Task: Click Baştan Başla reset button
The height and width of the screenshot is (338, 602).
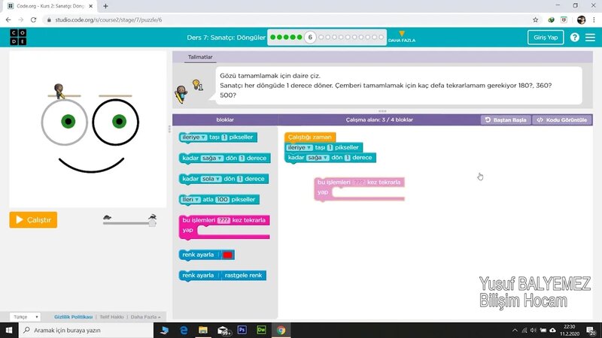Action: (506, 120)
